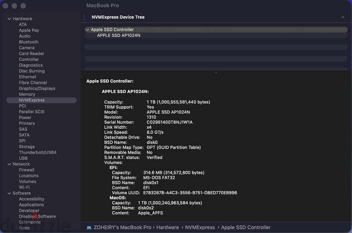
Task: Click Apple SSD Controller in path bar
Action: (246, 228)
